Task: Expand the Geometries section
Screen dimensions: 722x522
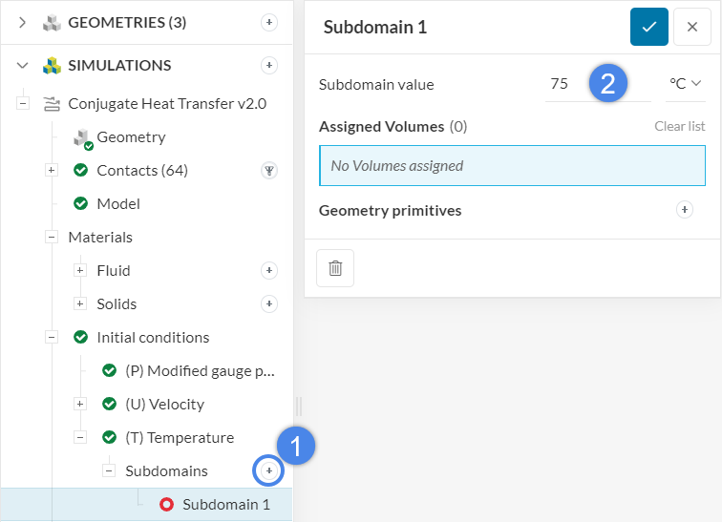Action: coord(23,22)
